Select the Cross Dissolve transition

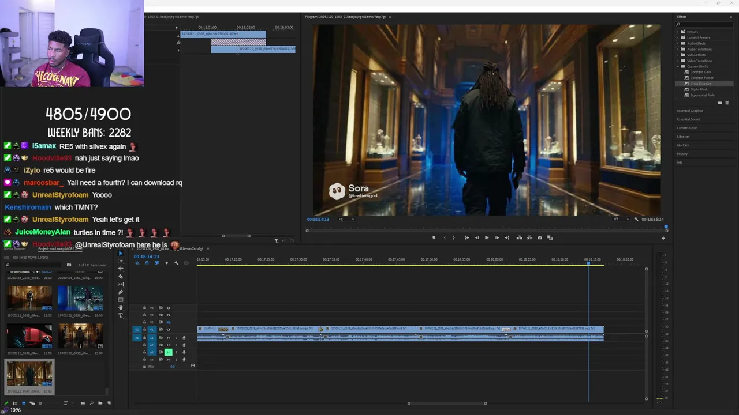point(700,84)
